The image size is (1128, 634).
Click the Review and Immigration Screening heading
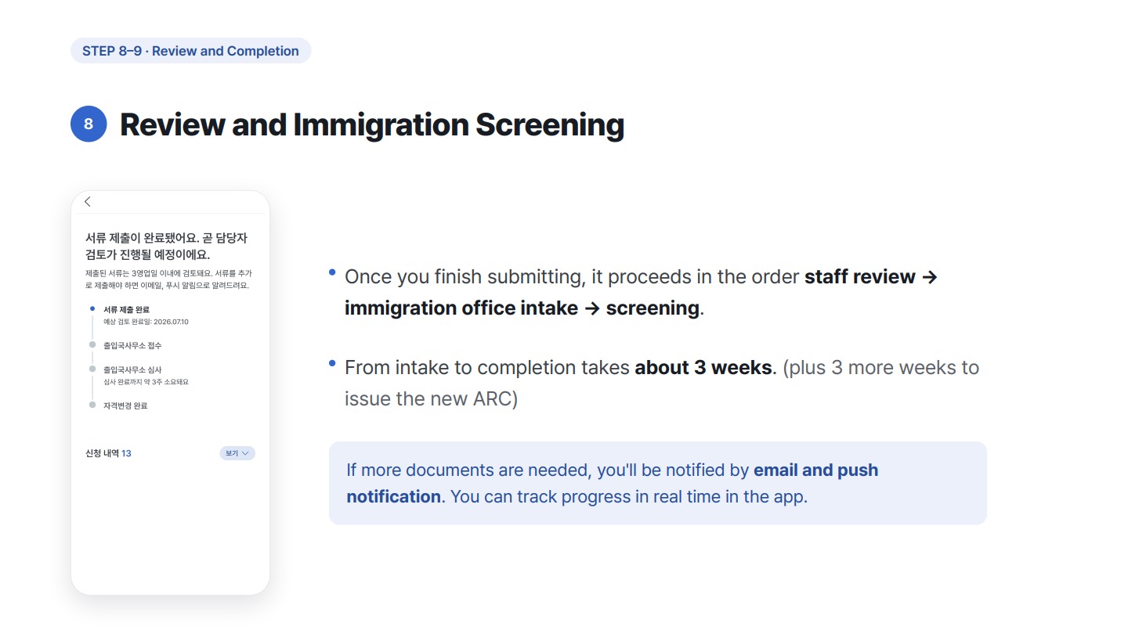tap(372, 124)
